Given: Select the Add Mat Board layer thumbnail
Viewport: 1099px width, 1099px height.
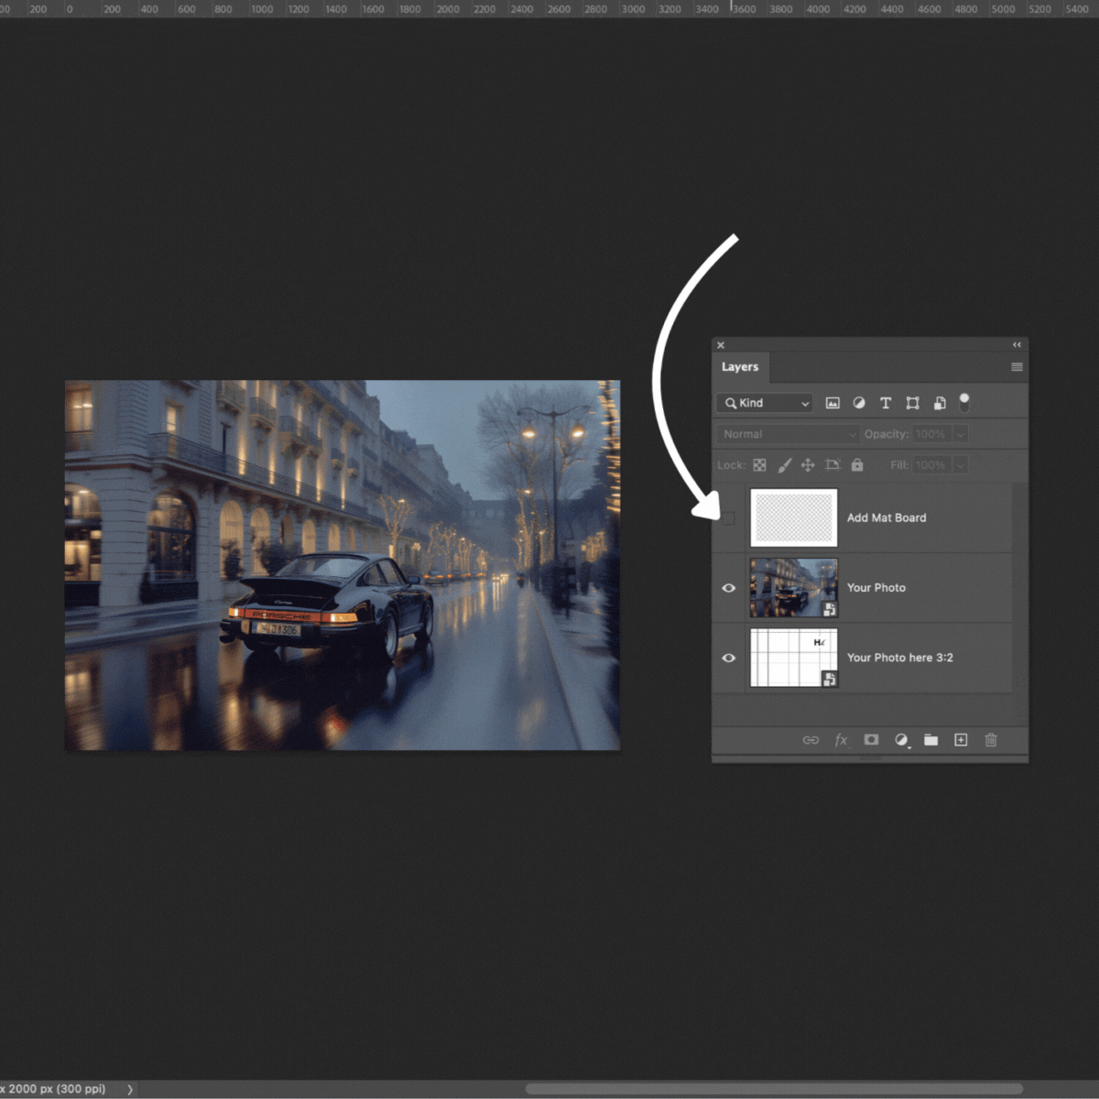Looking at the screenshot, I should [794, 517].
